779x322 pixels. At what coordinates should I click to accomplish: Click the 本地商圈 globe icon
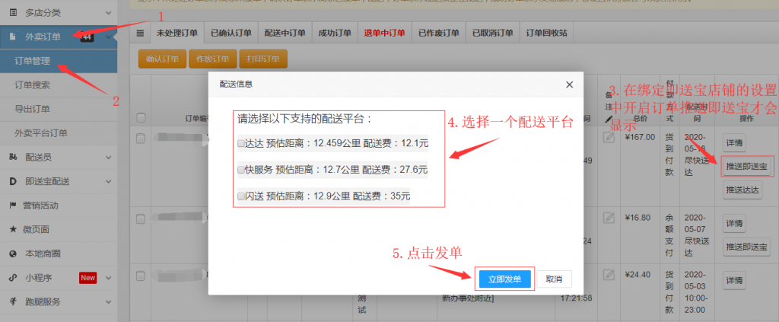(14, 253)
